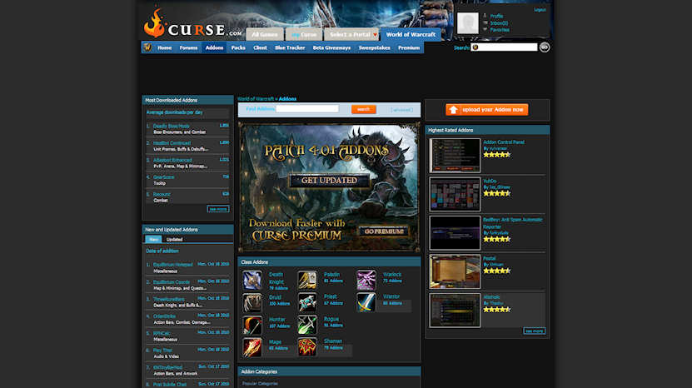
Task: Click the Logout link
Action: (x=540, y=10)
